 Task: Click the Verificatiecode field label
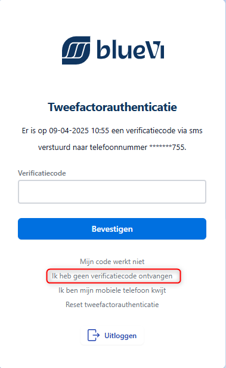click(x=42, y=173)
